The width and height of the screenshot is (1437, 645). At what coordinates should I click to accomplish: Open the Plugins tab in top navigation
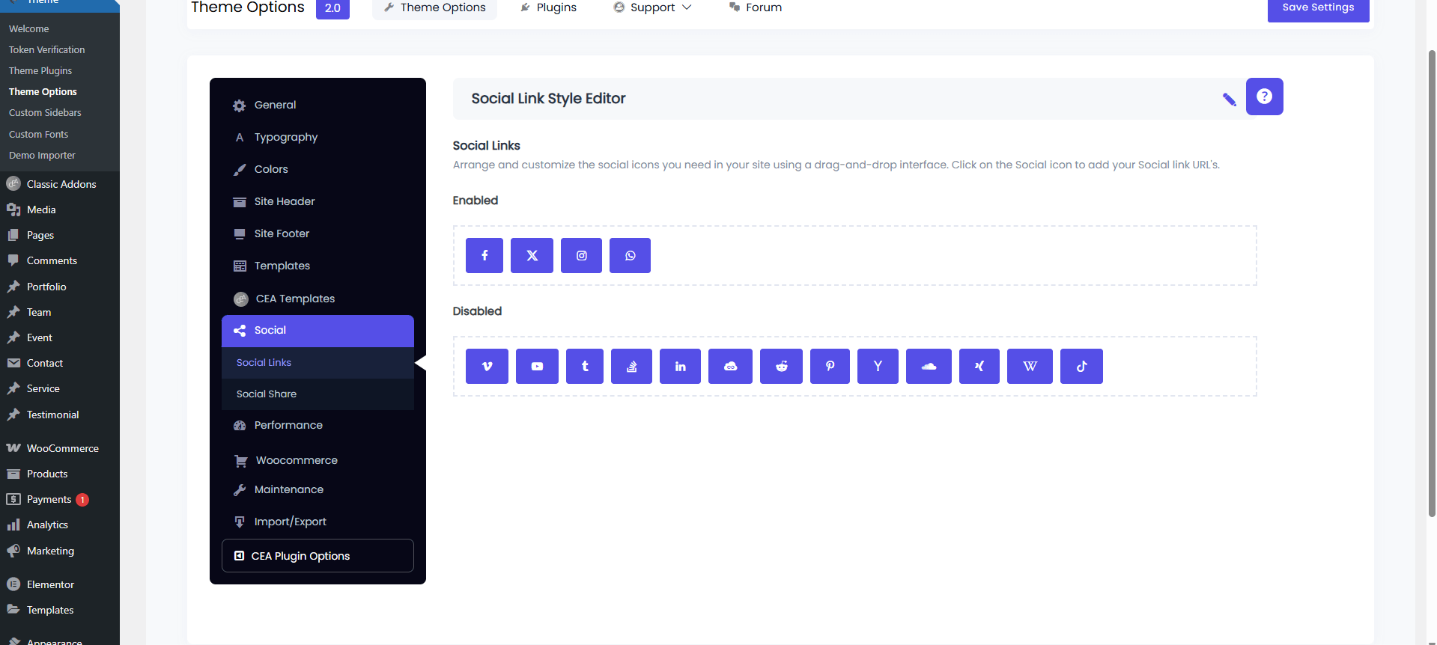(548, 7)
